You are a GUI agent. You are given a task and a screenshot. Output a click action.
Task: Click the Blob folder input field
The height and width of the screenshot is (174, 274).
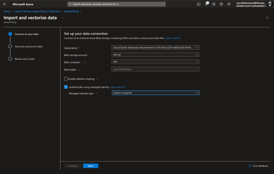click(155, 69)
